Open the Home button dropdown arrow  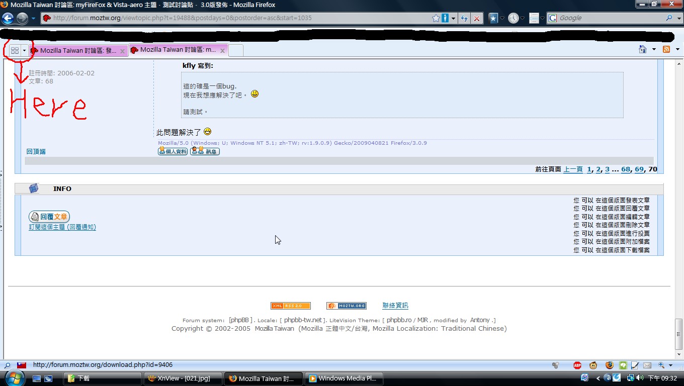coord(654,49)
